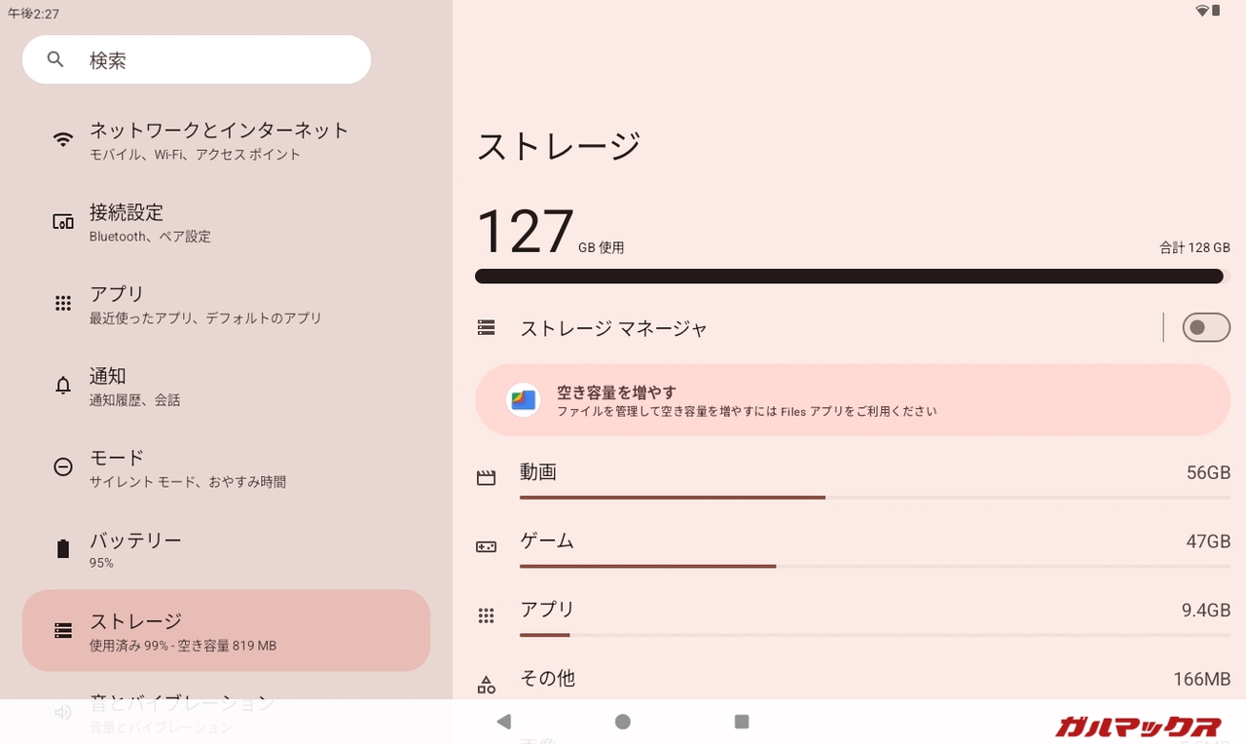The image size is (1246, 744).
Task: Click the Files app icon
Action: (x=524, y=400)
